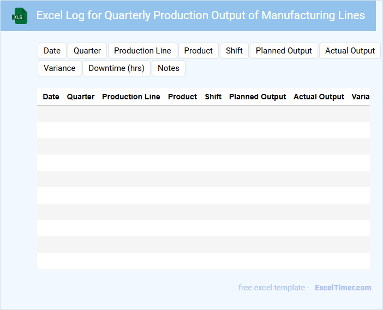The height and width of the screenshot is (310, 383).
Task: Select the Downtime (hrs) tag
Action: (x=116, y=68)
